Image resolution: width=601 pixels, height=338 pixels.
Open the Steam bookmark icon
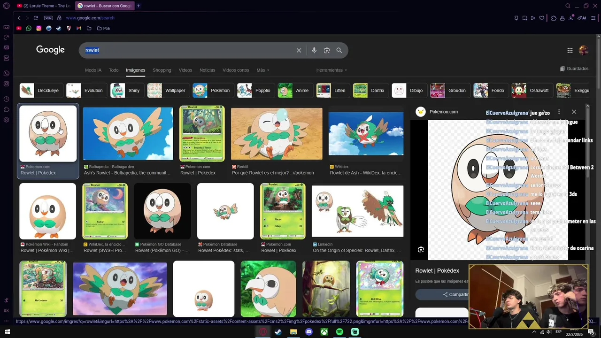(x=59, y=28)
